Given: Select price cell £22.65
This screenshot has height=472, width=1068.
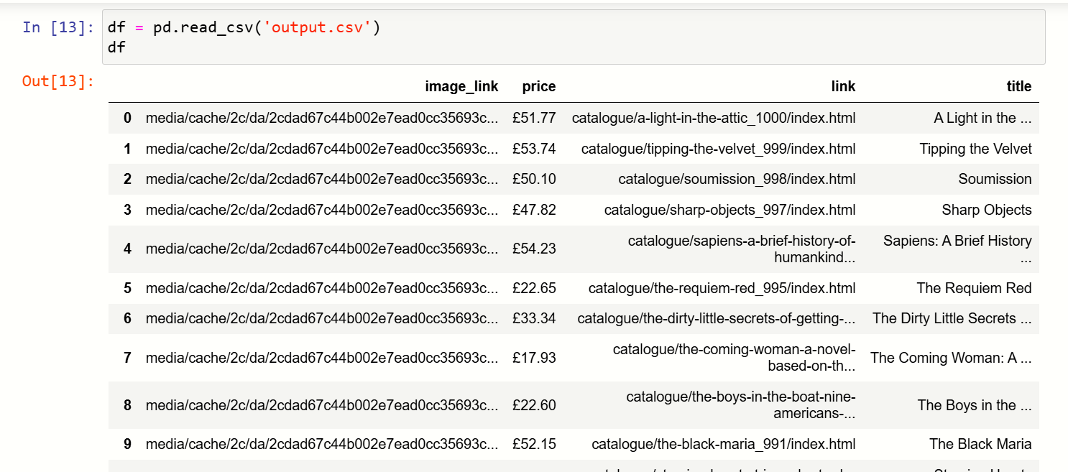Looking at the screenshot, I should point(534,288).
